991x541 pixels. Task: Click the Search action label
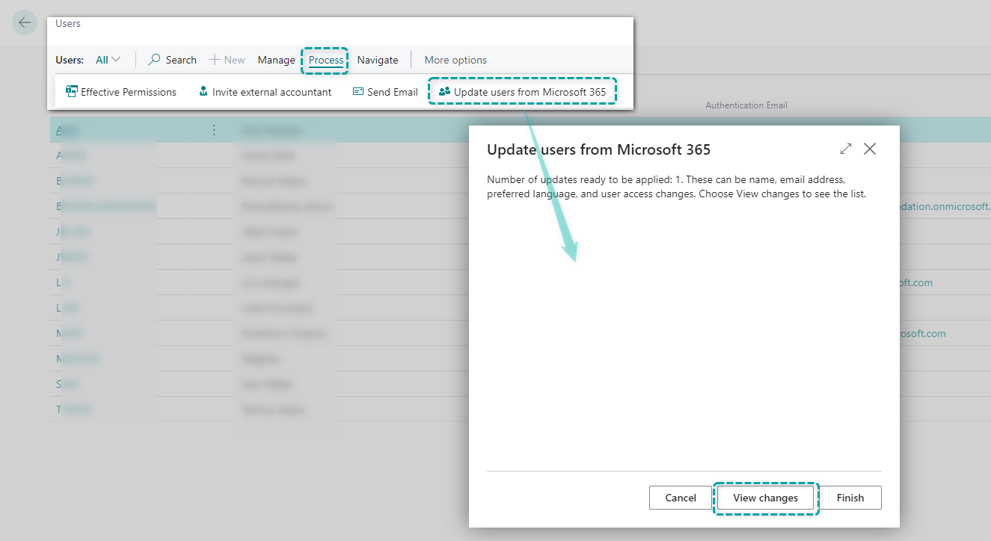[181, 60]
